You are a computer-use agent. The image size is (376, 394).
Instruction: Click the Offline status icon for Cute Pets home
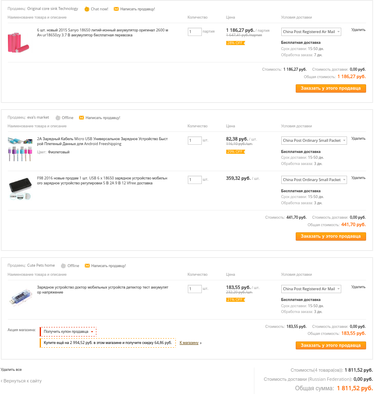pyautogui.click(x=64, y=266)
